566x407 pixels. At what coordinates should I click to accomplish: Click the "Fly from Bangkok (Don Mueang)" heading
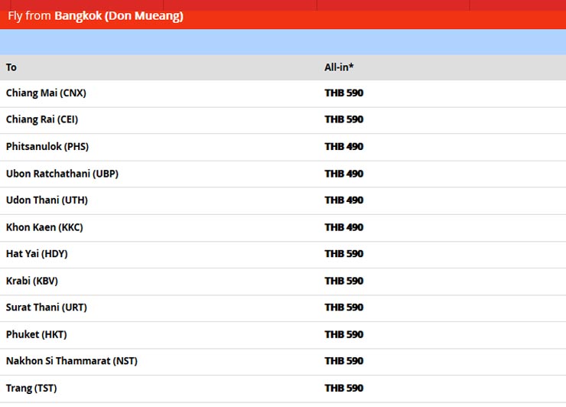coord(96,16)
